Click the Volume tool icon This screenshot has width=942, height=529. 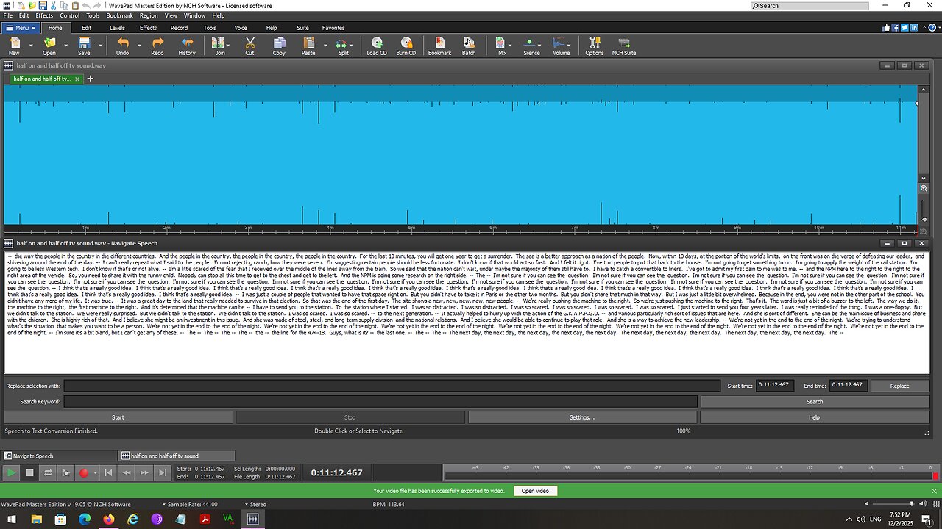pyautogui.click(x=562, y=46)
